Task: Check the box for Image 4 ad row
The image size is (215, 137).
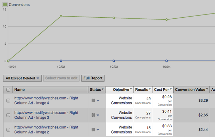Action: click(x=8, y=101)
